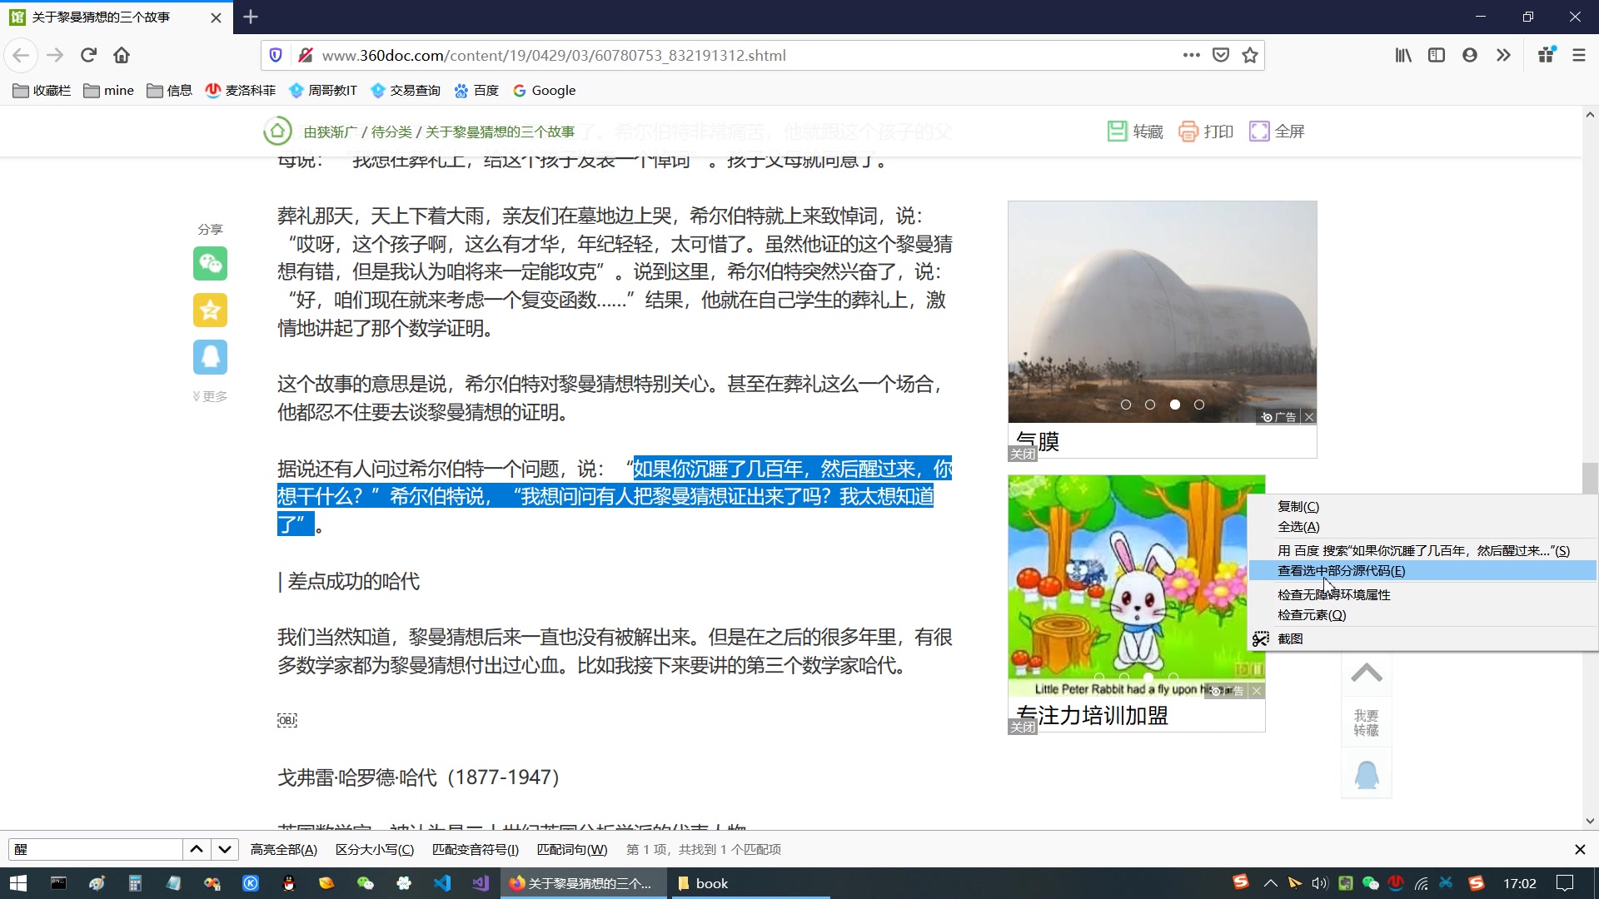1599x899 pixels.
Task: Click the find bar search input
Action: 96,849
